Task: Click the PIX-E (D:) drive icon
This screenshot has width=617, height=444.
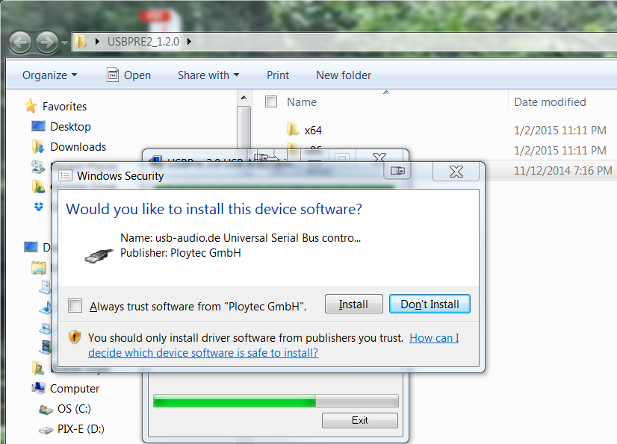Action: [46, 430]
